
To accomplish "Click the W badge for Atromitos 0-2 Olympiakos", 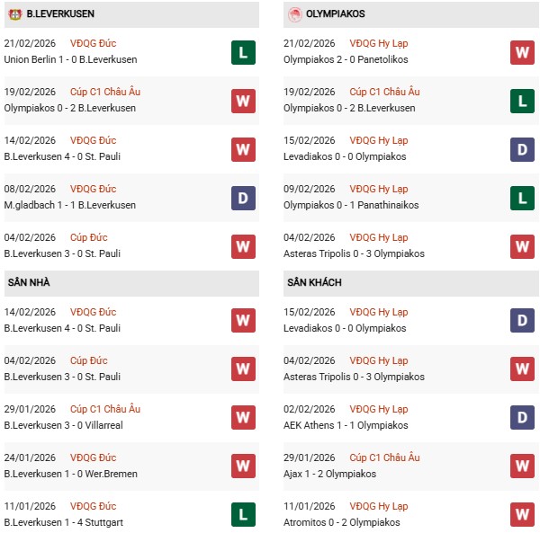I will click(x=522, y=515).
